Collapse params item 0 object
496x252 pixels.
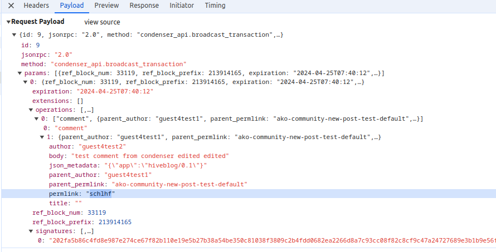coord(26,82)
